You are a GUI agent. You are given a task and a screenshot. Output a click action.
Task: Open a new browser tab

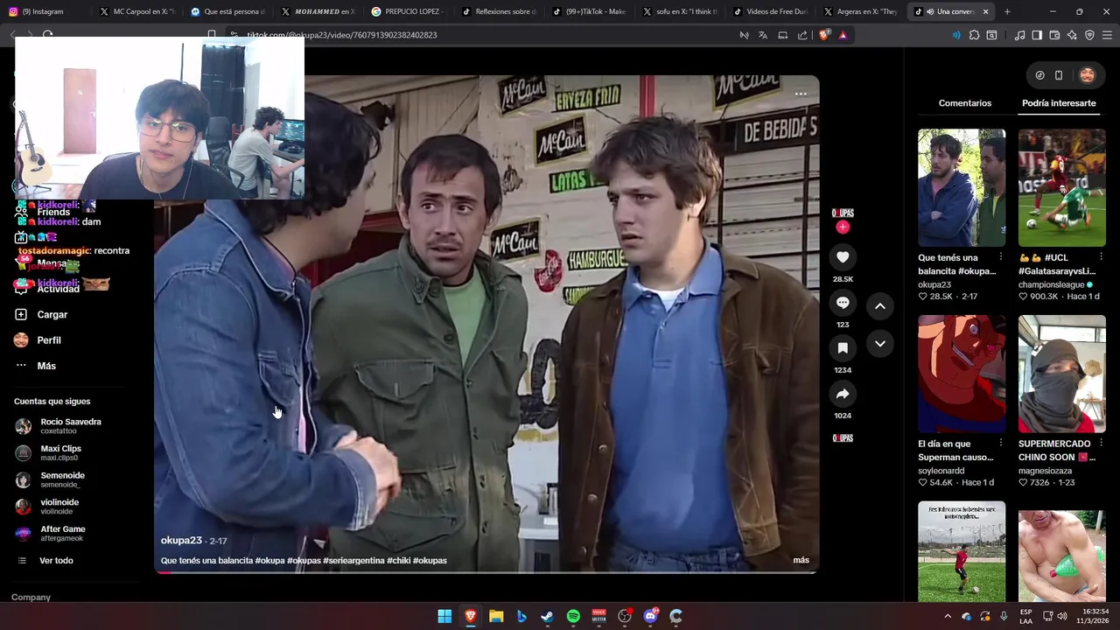[x=1007, y=11]
